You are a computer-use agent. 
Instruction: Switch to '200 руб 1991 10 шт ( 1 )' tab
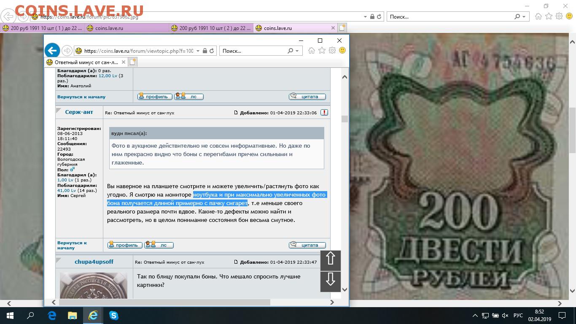pyautogui.click(x=42, y=28)
